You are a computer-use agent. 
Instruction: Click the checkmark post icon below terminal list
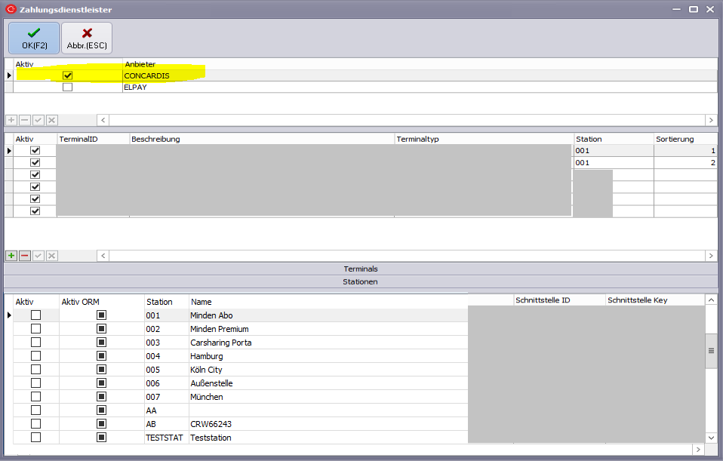(x=38, y=256)
